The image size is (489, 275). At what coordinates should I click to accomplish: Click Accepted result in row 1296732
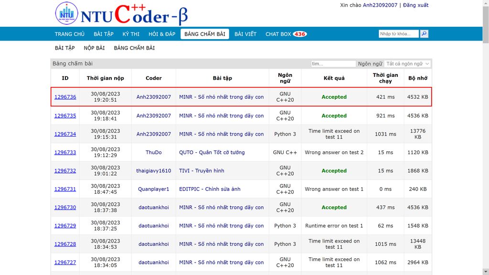click(x=334, y=171)
